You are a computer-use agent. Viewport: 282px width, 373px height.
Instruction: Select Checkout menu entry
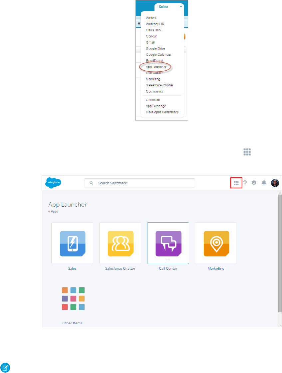point(153,100)
